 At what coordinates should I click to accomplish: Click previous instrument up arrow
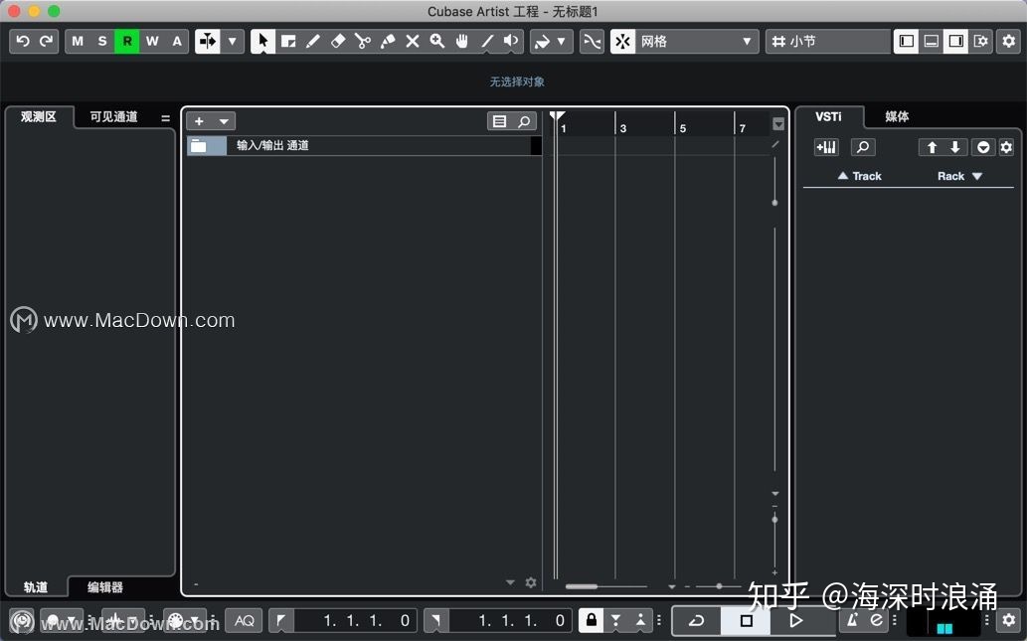(x=932, y=147)
